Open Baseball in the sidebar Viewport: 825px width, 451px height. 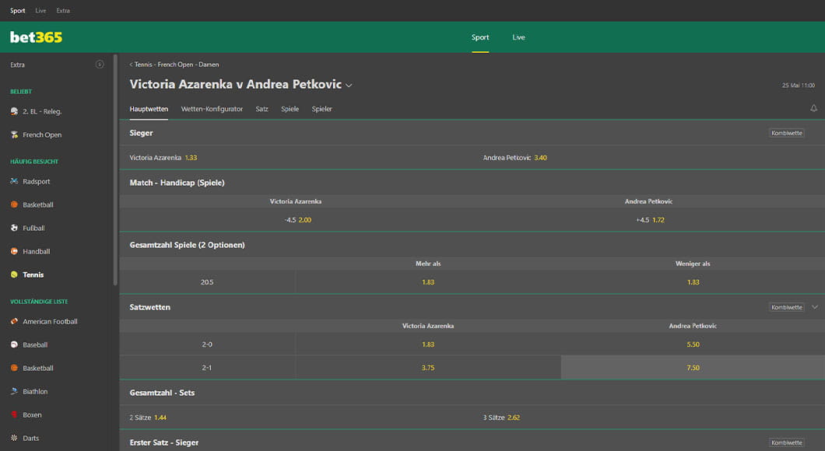[35, 344]
